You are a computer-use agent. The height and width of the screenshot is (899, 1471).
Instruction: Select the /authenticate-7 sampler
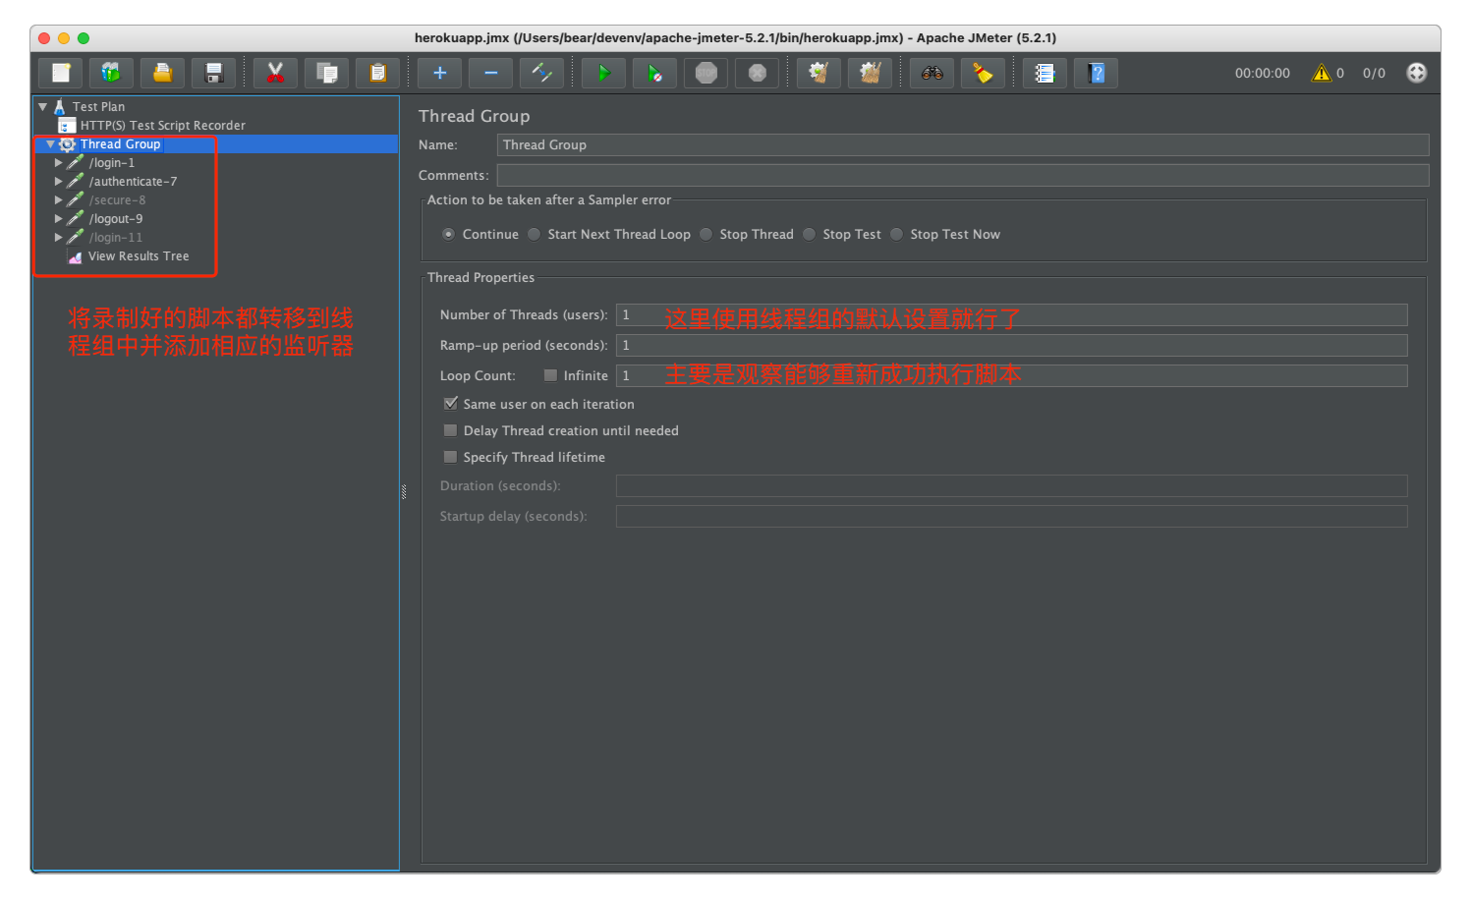point(133,182)
